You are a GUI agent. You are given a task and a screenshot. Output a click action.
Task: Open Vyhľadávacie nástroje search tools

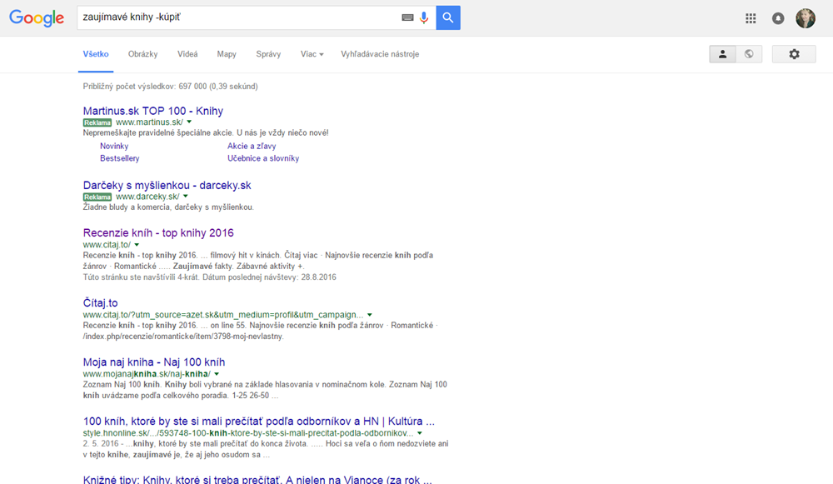pyautogui.click(x=380, y=54)
